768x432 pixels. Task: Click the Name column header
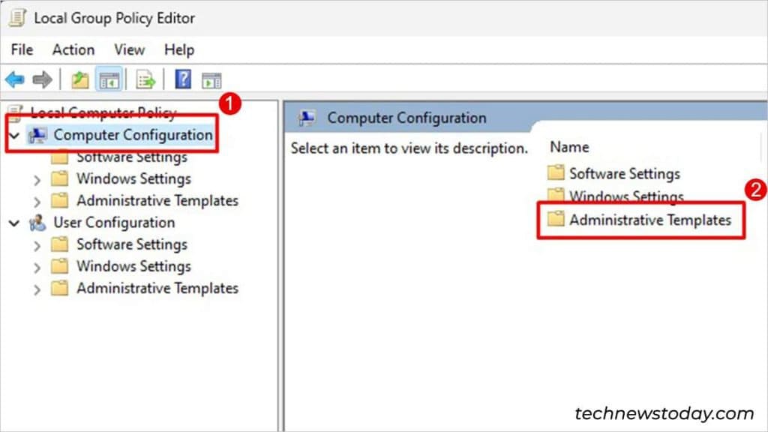pyautogui.click(x=569, y=146)
